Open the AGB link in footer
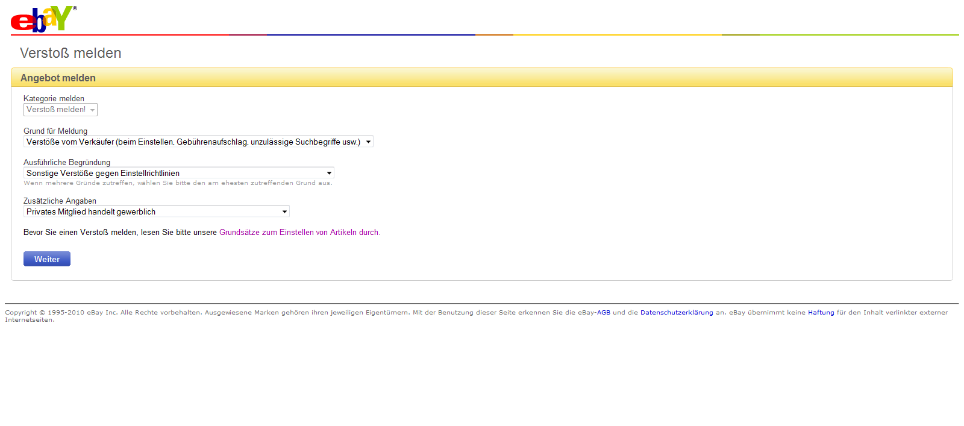 (604, 313)
